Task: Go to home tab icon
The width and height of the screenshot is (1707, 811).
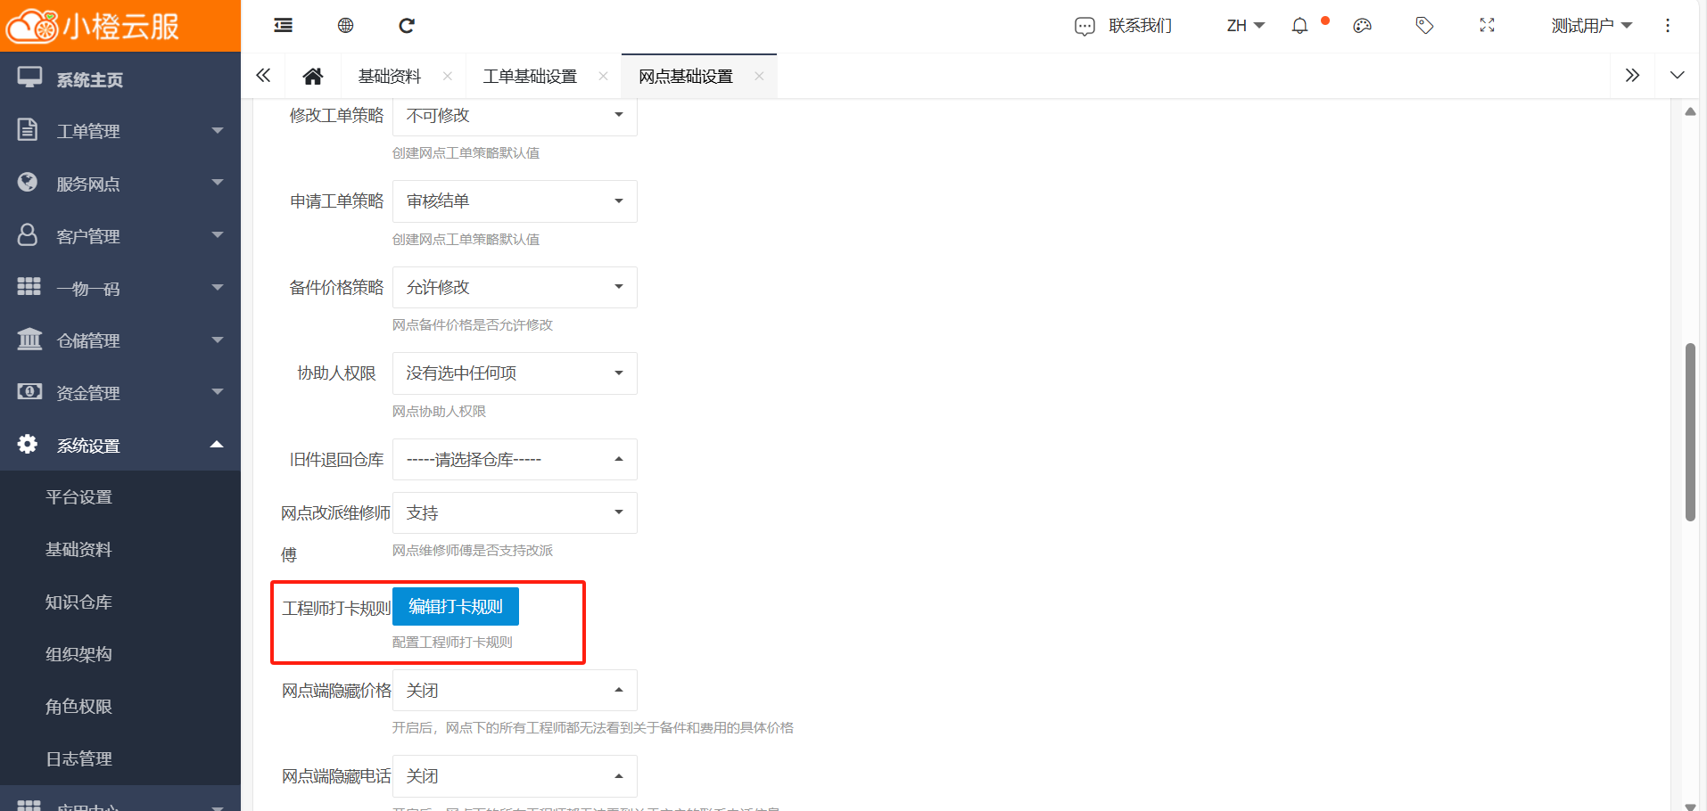Action: pyautogui.click(x=312, y=77)
